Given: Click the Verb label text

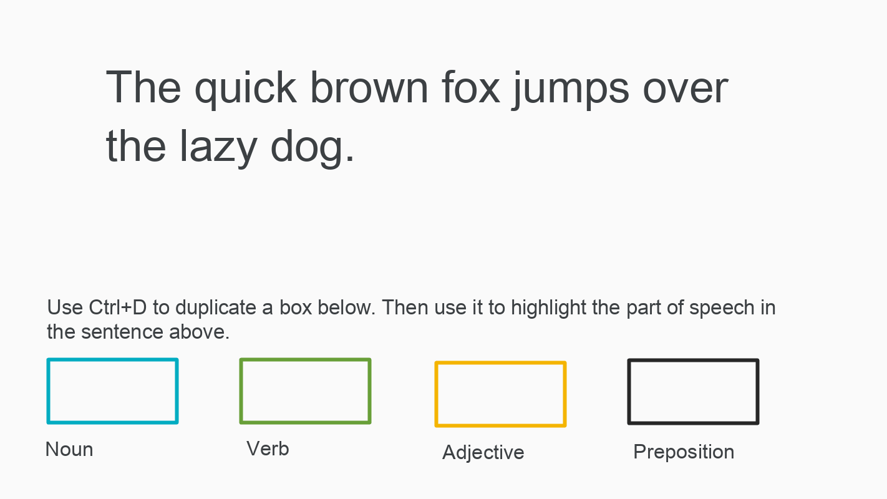Looking at the screenshot, I should 268,448.
